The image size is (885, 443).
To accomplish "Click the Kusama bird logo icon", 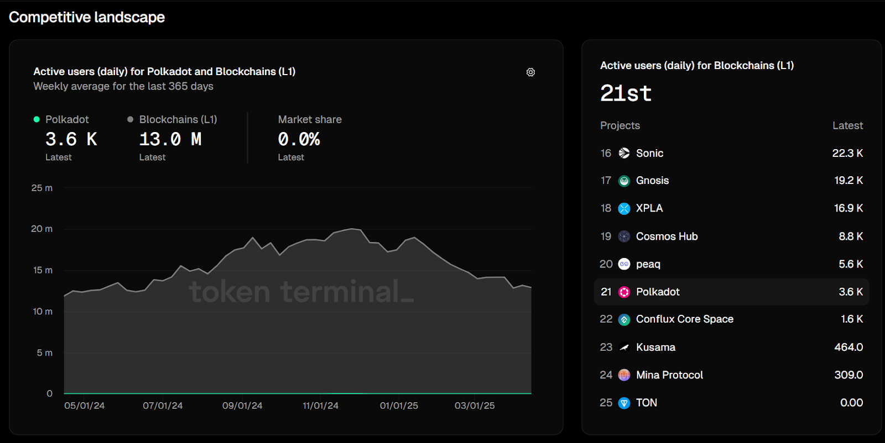I will pyautogui.click(x=624, y=347).
